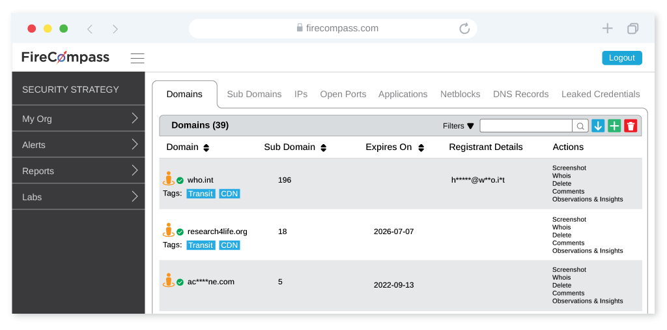Click the firecompass.com address bar
Screen dimensions: 667x330
coord(333,29)
